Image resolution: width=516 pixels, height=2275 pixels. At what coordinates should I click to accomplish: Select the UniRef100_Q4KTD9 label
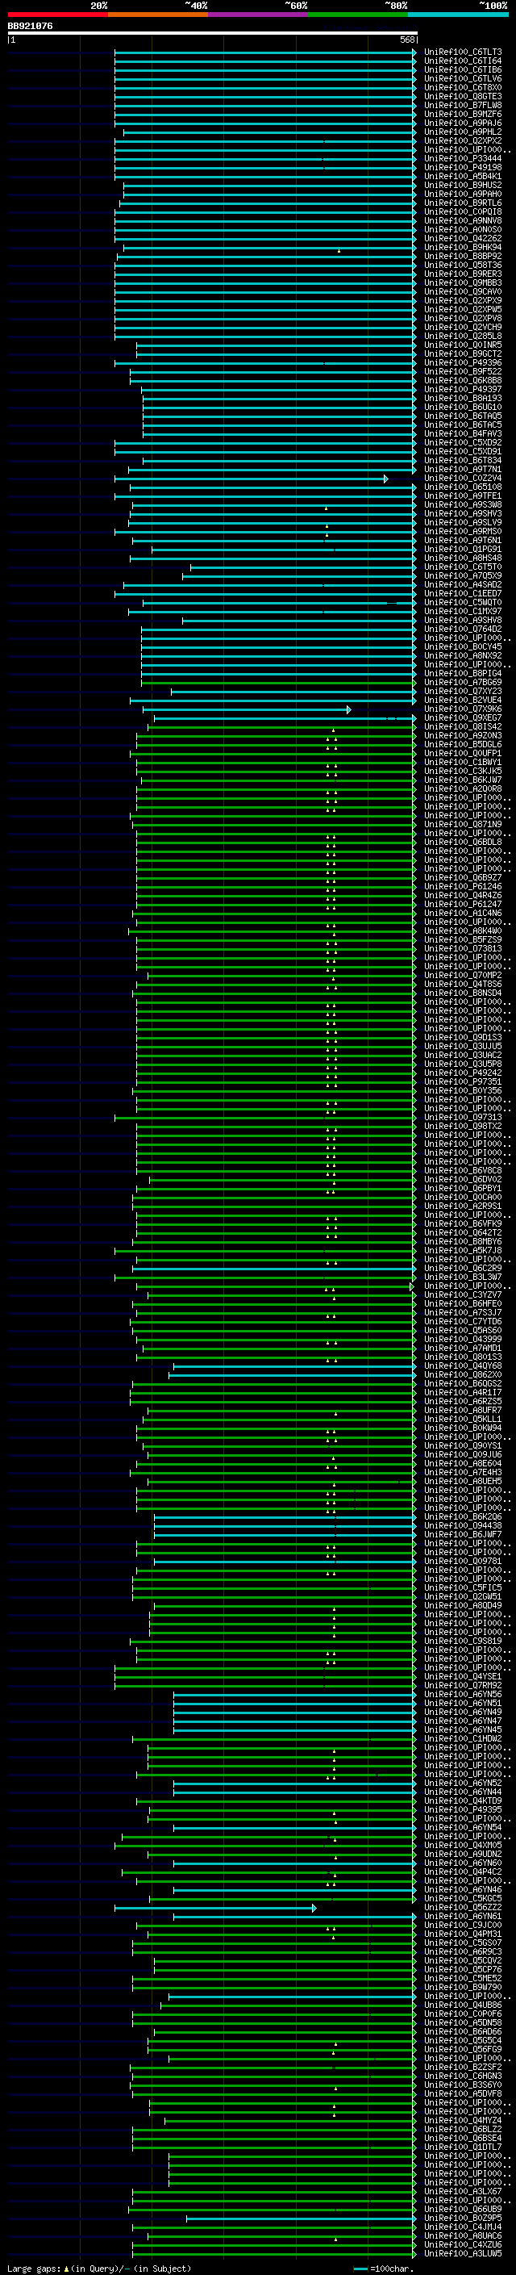pos(463,1800)
